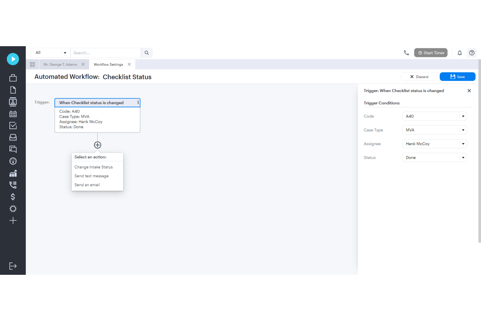The width and height of the screenshot is (481, 321).
Task: Open the contacts card icon in the sidebar
Action: 13,102
